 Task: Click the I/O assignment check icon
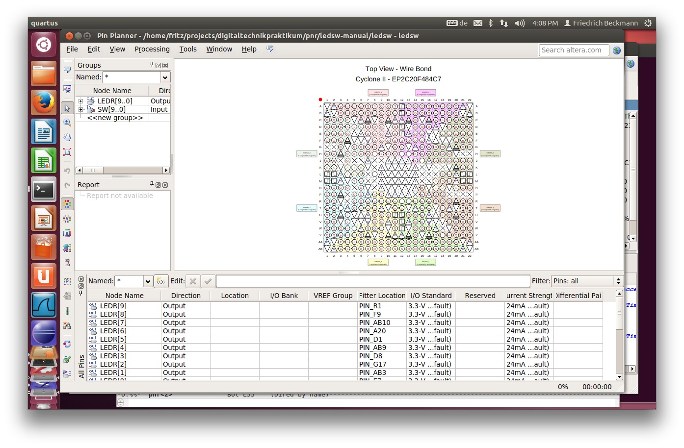click(67, 359)
